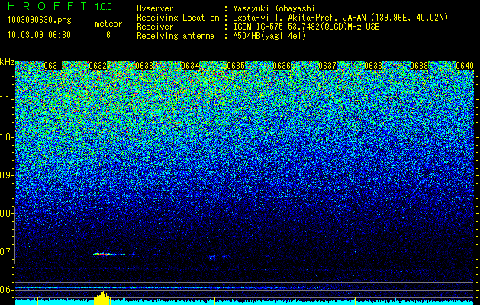Click the Ogata-vill. Akita-Pref. JAPAN location text
Viewport: 480px width, 305px height.
click(340, 18)
